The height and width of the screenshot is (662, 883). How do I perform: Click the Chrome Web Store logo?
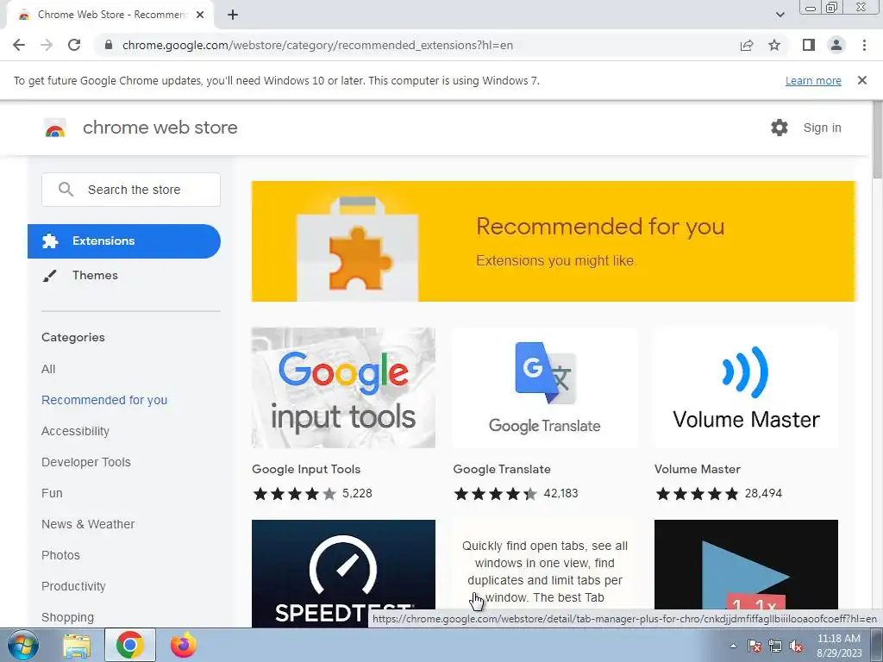point(55,128)
